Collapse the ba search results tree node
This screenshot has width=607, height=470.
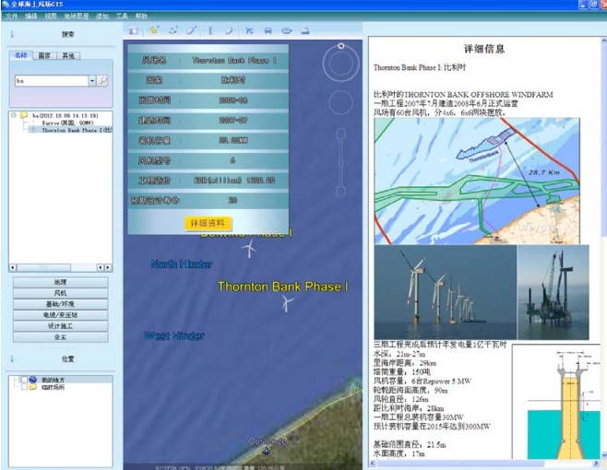point(14,115)
